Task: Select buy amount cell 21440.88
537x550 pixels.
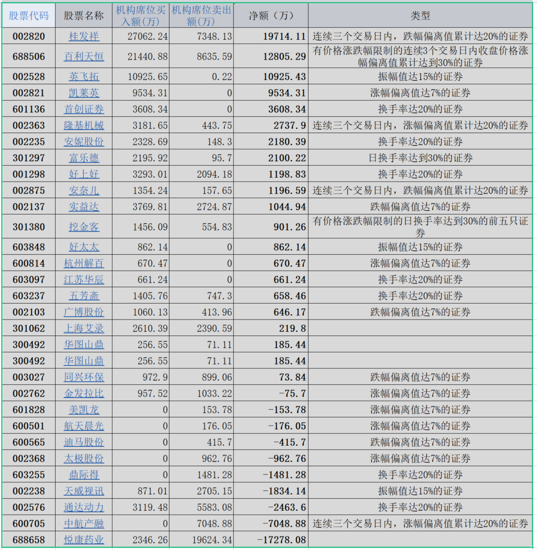Action: (140, 56)
